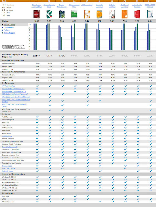Click Netbook Mode checkmark under rank #9
The image size is (156, 207).
point(138,171)
